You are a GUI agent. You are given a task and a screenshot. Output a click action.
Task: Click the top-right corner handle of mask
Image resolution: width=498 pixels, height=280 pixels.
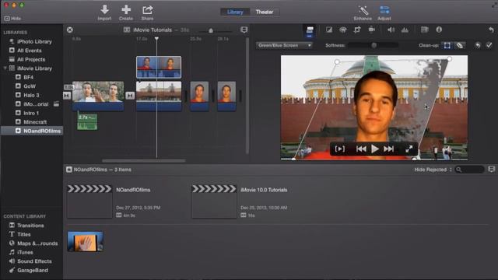pyautogui.click(x=450, y=59)
